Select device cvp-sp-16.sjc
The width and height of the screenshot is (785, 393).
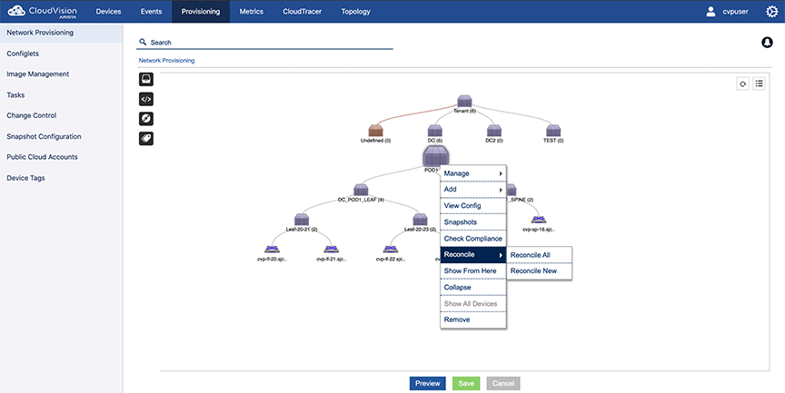click(x=539, y=220)
